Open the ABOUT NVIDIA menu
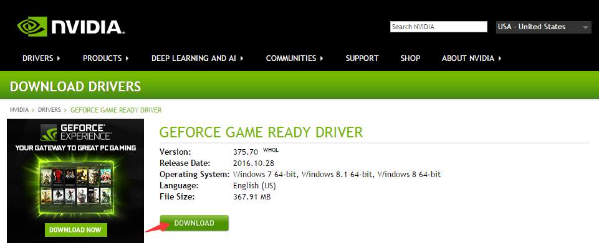The width and height of the screenshot is (599, 243). click(471, 58)
